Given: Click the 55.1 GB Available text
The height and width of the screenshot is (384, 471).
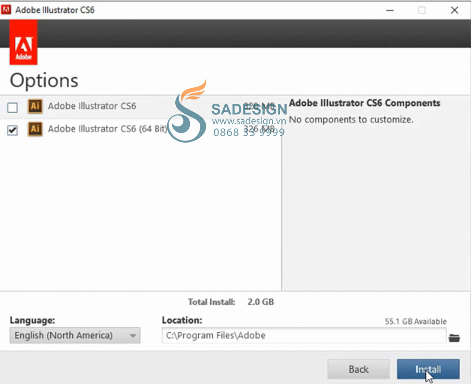Looking at the screenshot, I should pyautogui.click(x=416, y=321).
